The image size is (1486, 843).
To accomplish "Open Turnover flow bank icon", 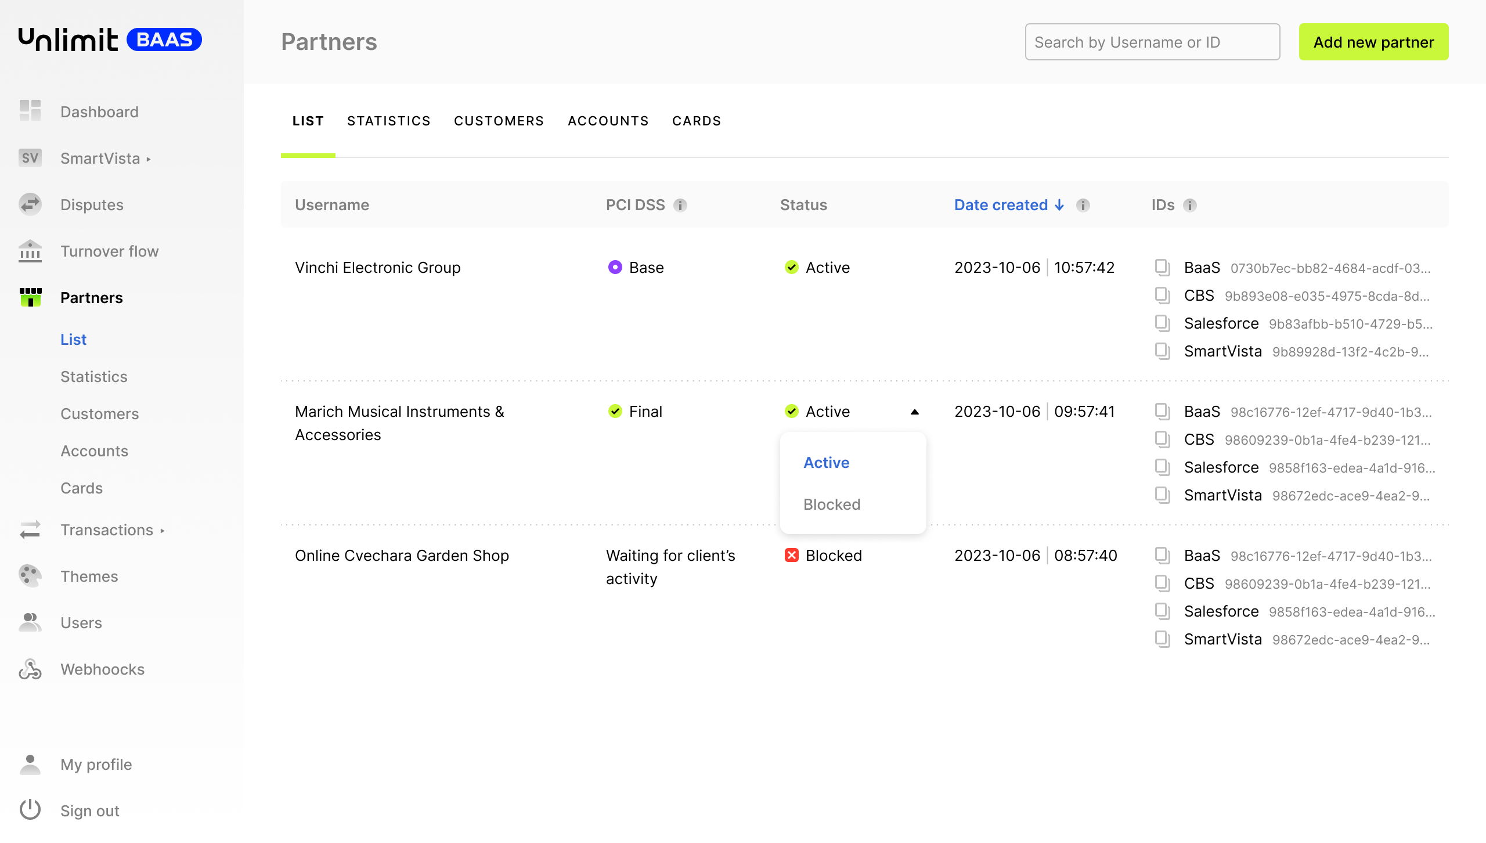I will [x=30, y=251].
